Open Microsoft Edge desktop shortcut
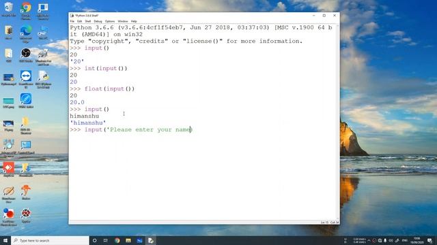Viewport: 437px width, 245px height. [26, 33]
